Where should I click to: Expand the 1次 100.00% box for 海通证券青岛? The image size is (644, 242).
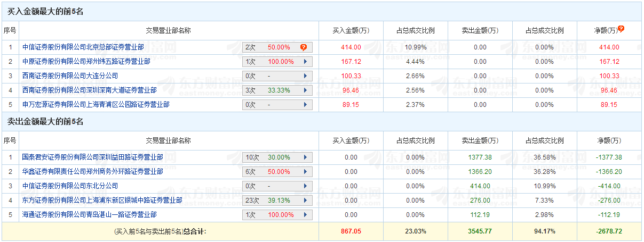point(277,215)
